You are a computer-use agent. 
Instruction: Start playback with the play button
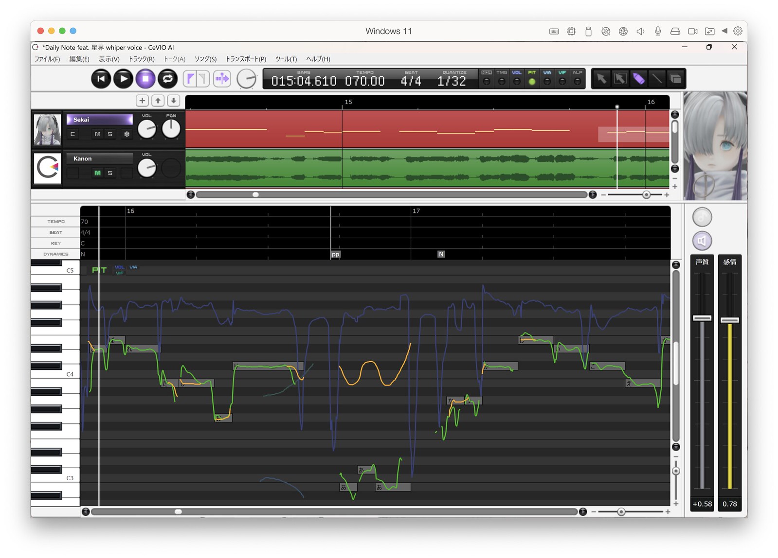coord(123,79)
